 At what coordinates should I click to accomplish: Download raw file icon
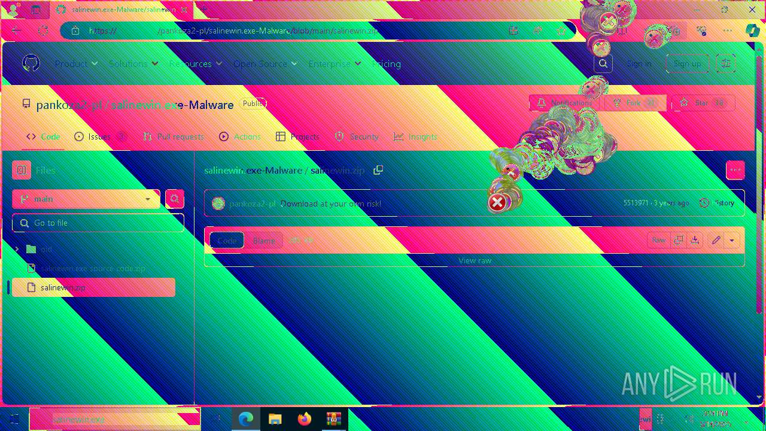pyautogui.click(x=694, y=240)
